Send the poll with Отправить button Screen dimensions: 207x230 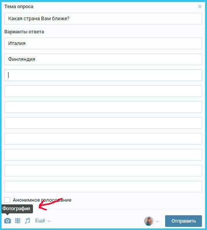click(183, 221)
